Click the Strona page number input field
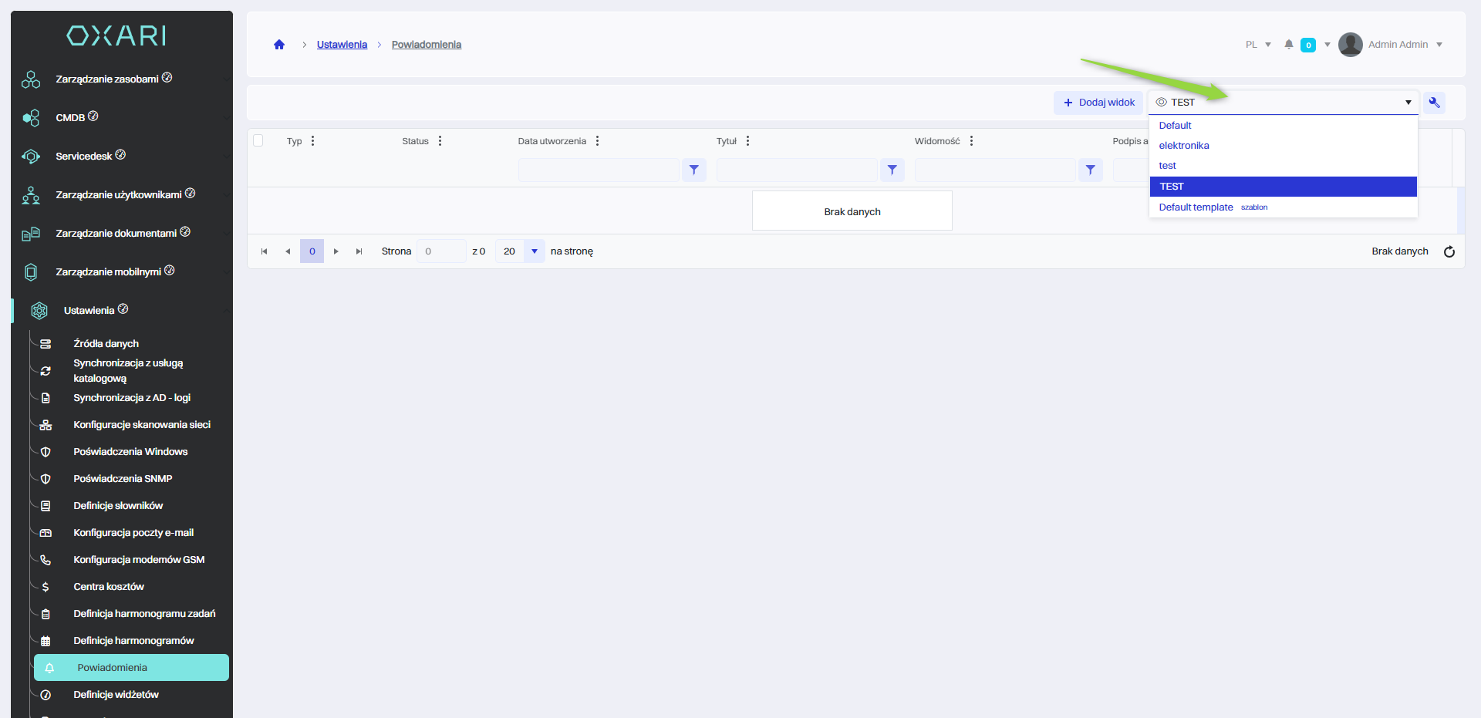Viewport: 1481px width, 718px height. pos(440,251)
